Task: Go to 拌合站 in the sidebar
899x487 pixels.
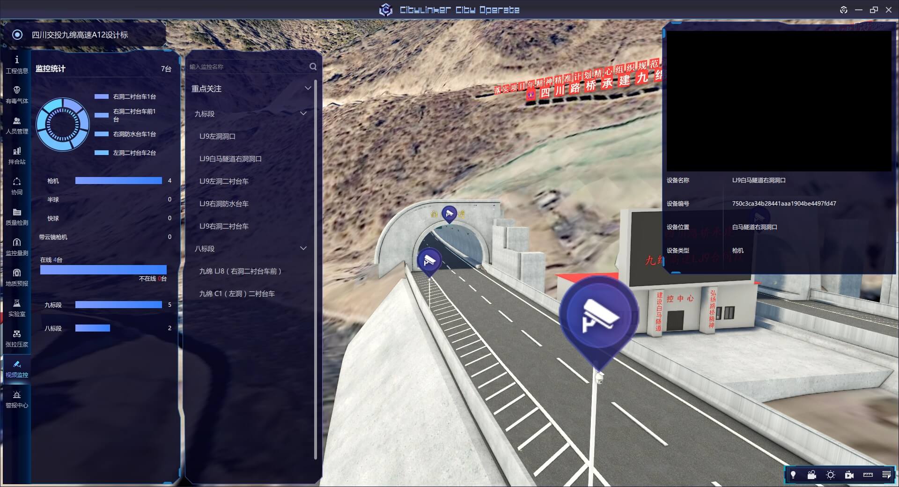Action: point(17,156)
